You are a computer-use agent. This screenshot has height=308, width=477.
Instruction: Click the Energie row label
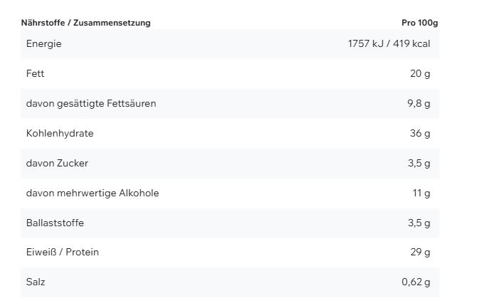(44, 44)
